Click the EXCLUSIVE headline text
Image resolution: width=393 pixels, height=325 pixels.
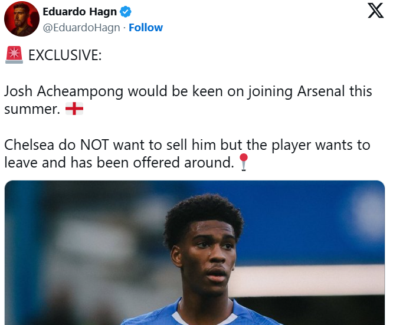click(x=65, y=55)
